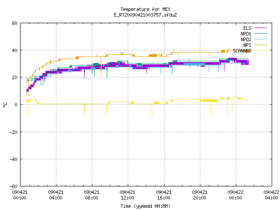Click the x-axis tick 090422 00:00
The width and height of the screenshot is (280, 210).
(235, 195)
